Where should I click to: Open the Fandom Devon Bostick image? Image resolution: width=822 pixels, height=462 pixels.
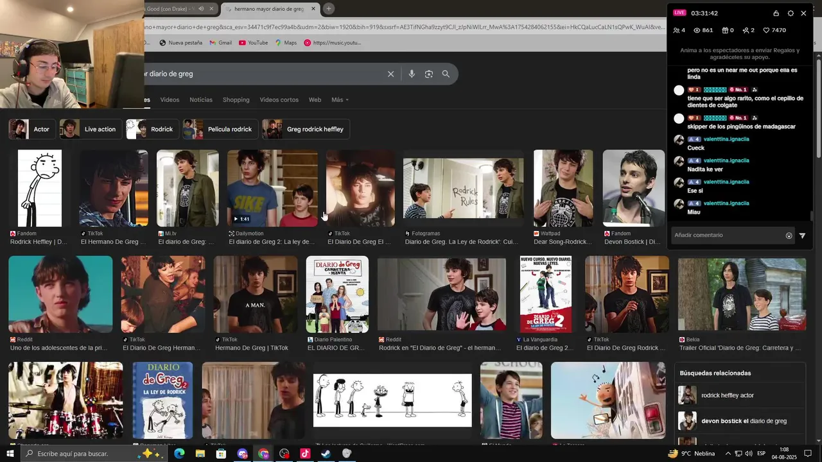[x=633, y=188]
